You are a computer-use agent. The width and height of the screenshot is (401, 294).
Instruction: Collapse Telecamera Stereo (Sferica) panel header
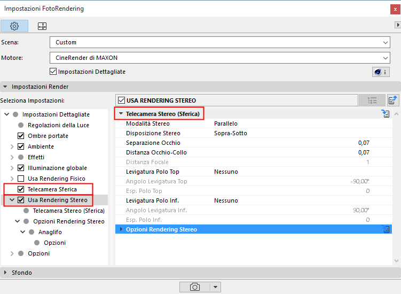click(x=121, y=113)
